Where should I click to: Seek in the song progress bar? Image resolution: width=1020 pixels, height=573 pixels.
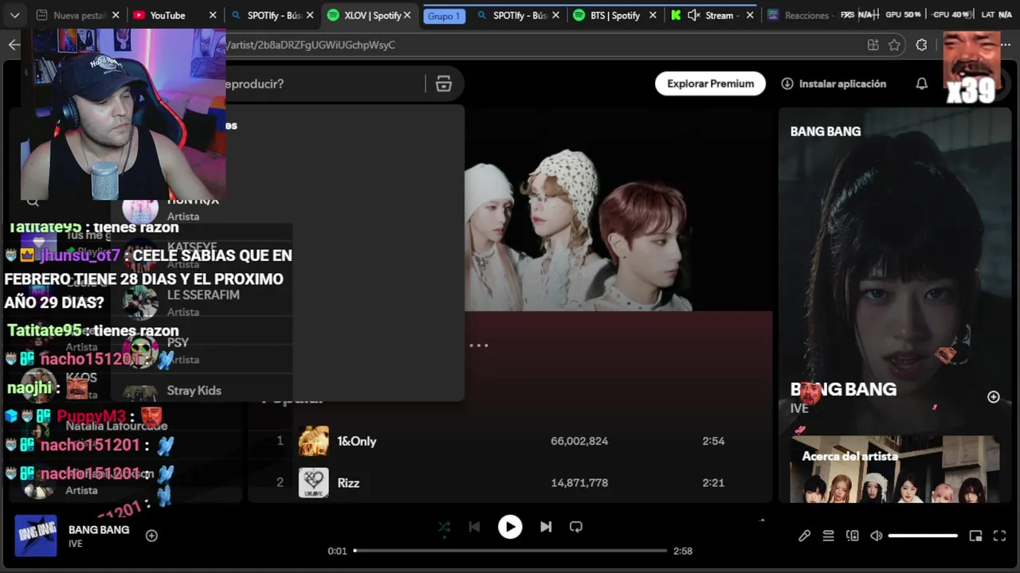coord(510,551)
